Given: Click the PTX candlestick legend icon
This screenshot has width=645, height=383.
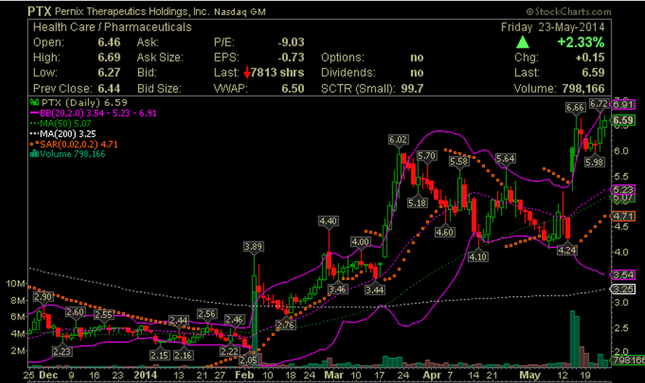Looking at the screenshot, I should tap(34, 102).
